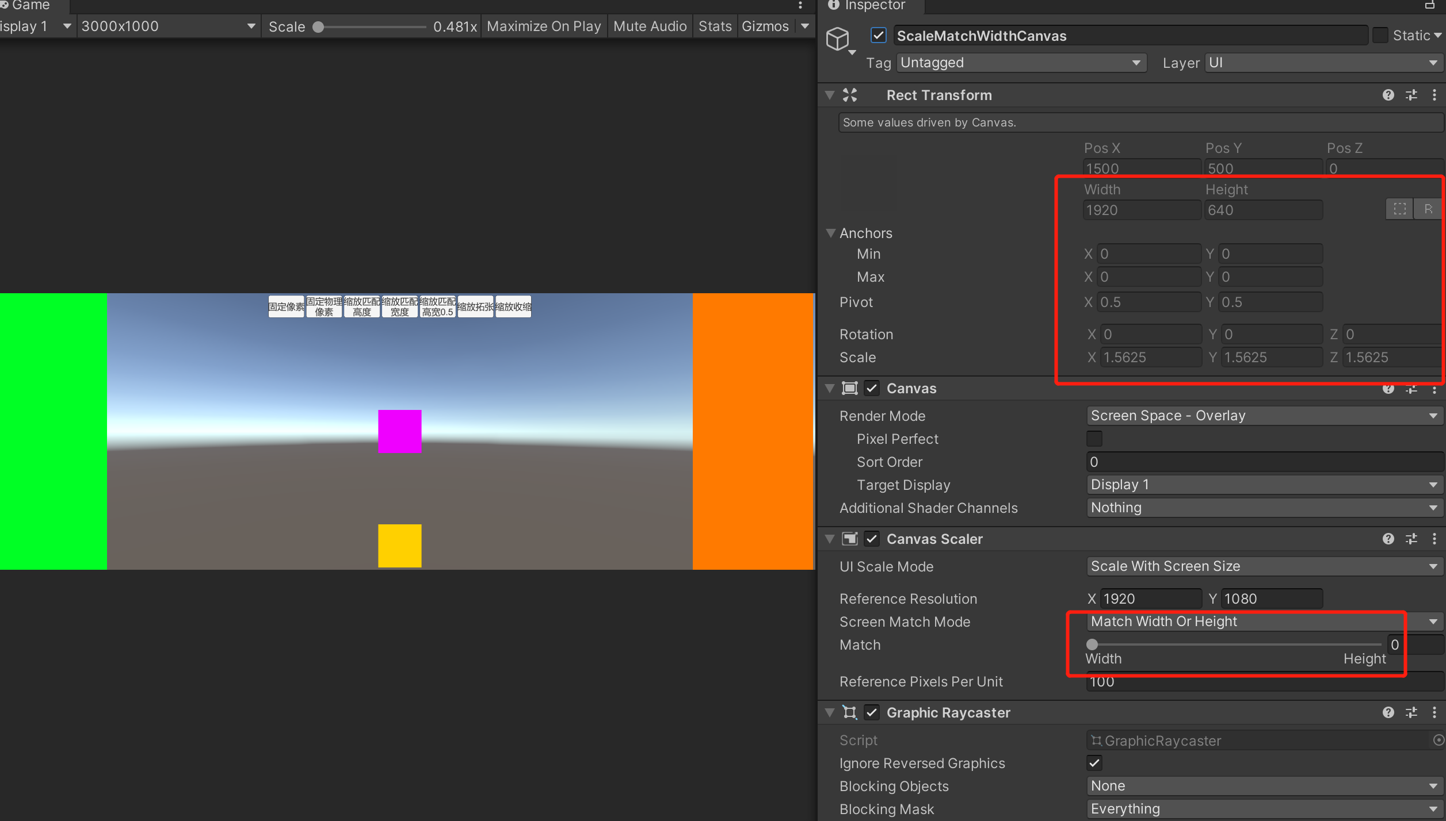Image resolution: width=1446 pixels, height=821 pixels.
Task: Open Rect Transform preset settings icon
Action: (1411, 95)
